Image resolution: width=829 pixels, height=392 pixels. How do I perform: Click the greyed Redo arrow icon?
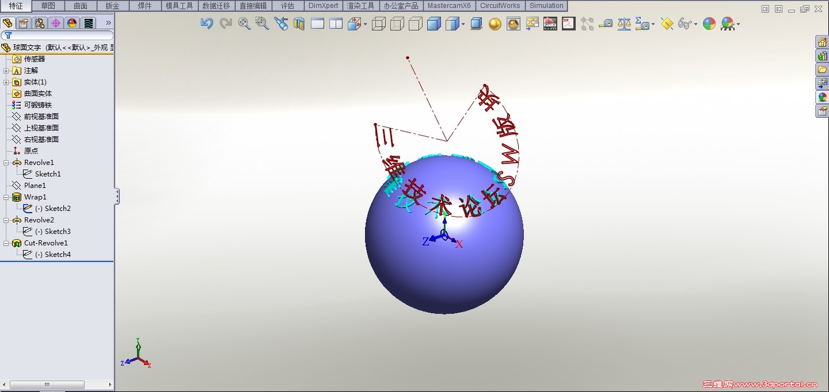226,24
